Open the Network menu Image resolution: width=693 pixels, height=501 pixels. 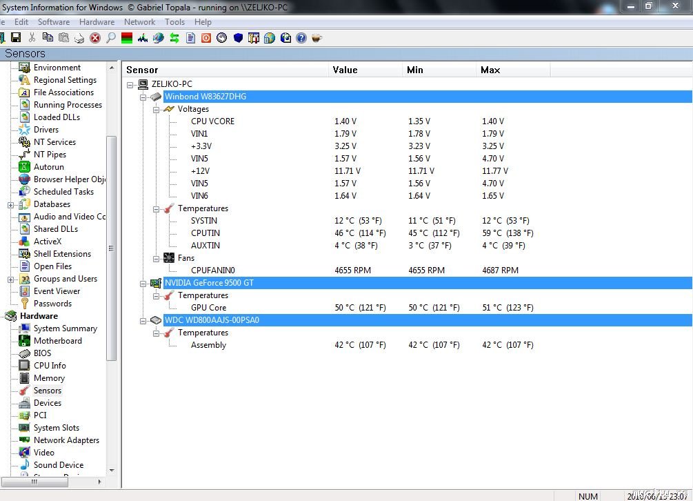point(139,22)
